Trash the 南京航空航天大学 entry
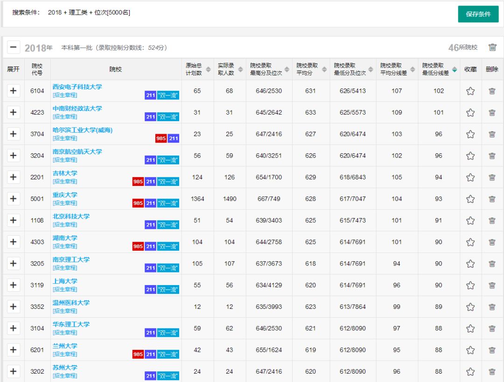Viewport: 504px width, 382px height. click(x=492, y=156)
